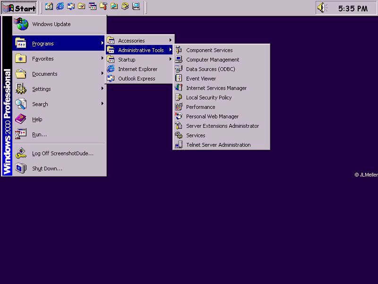The width and height of the screenshot is (378, 284).
Task: Expand the Favorites submenu arrow
Action: [102, 58]
